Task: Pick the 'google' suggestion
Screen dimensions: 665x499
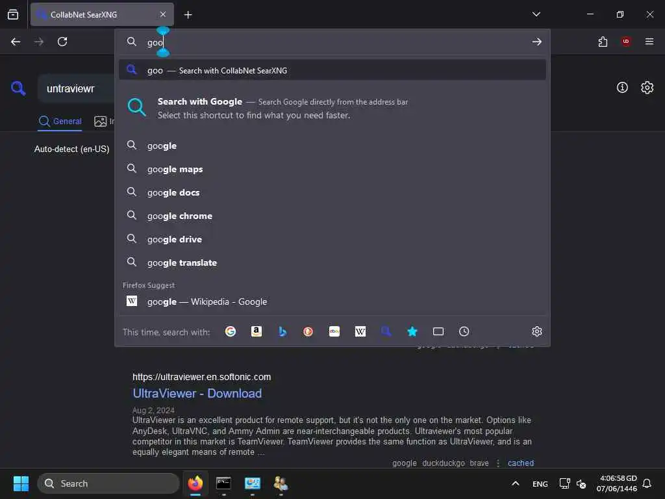Action: click(332, 146)
